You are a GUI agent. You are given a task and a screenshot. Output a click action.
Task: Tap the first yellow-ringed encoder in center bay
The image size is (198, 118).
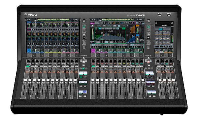point(119,61)
